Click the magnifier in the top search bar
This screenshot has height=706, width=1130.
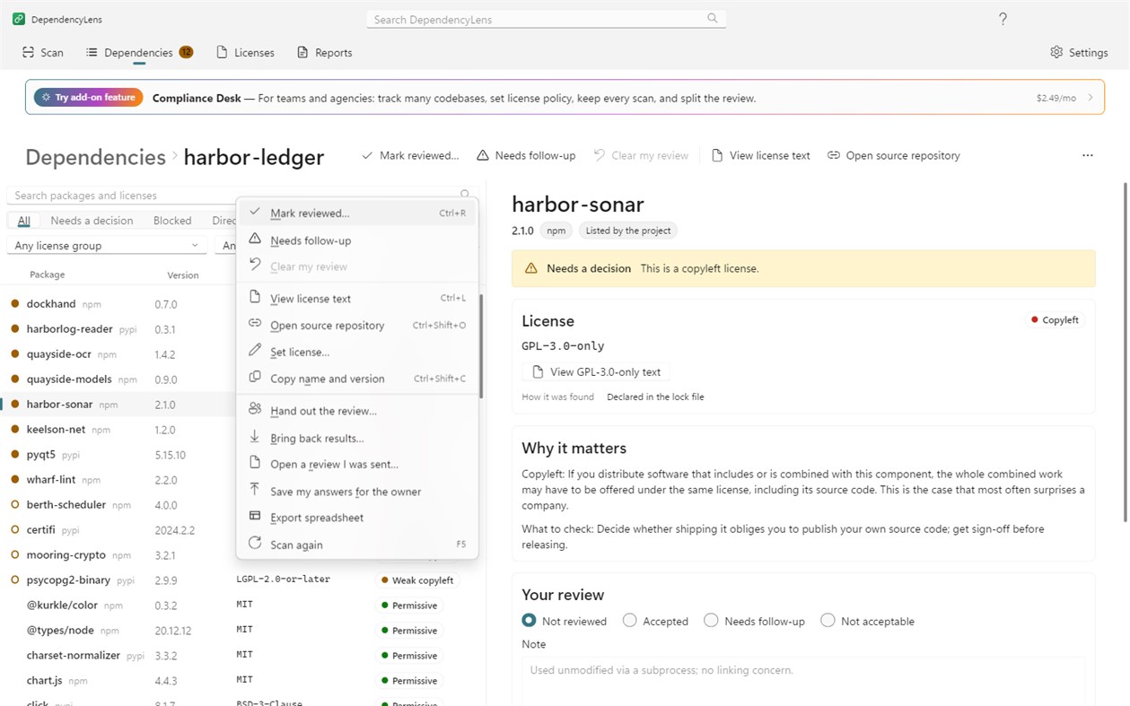(713, 19)
